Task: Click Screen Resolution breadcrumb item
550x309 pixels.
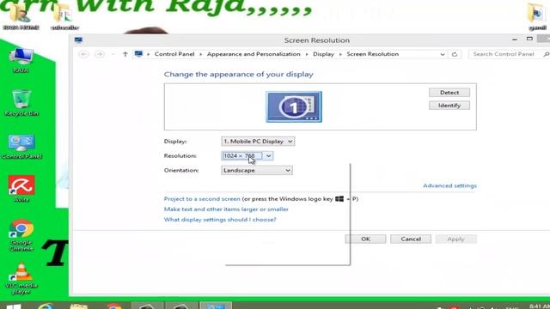Action: click(372, 54)
